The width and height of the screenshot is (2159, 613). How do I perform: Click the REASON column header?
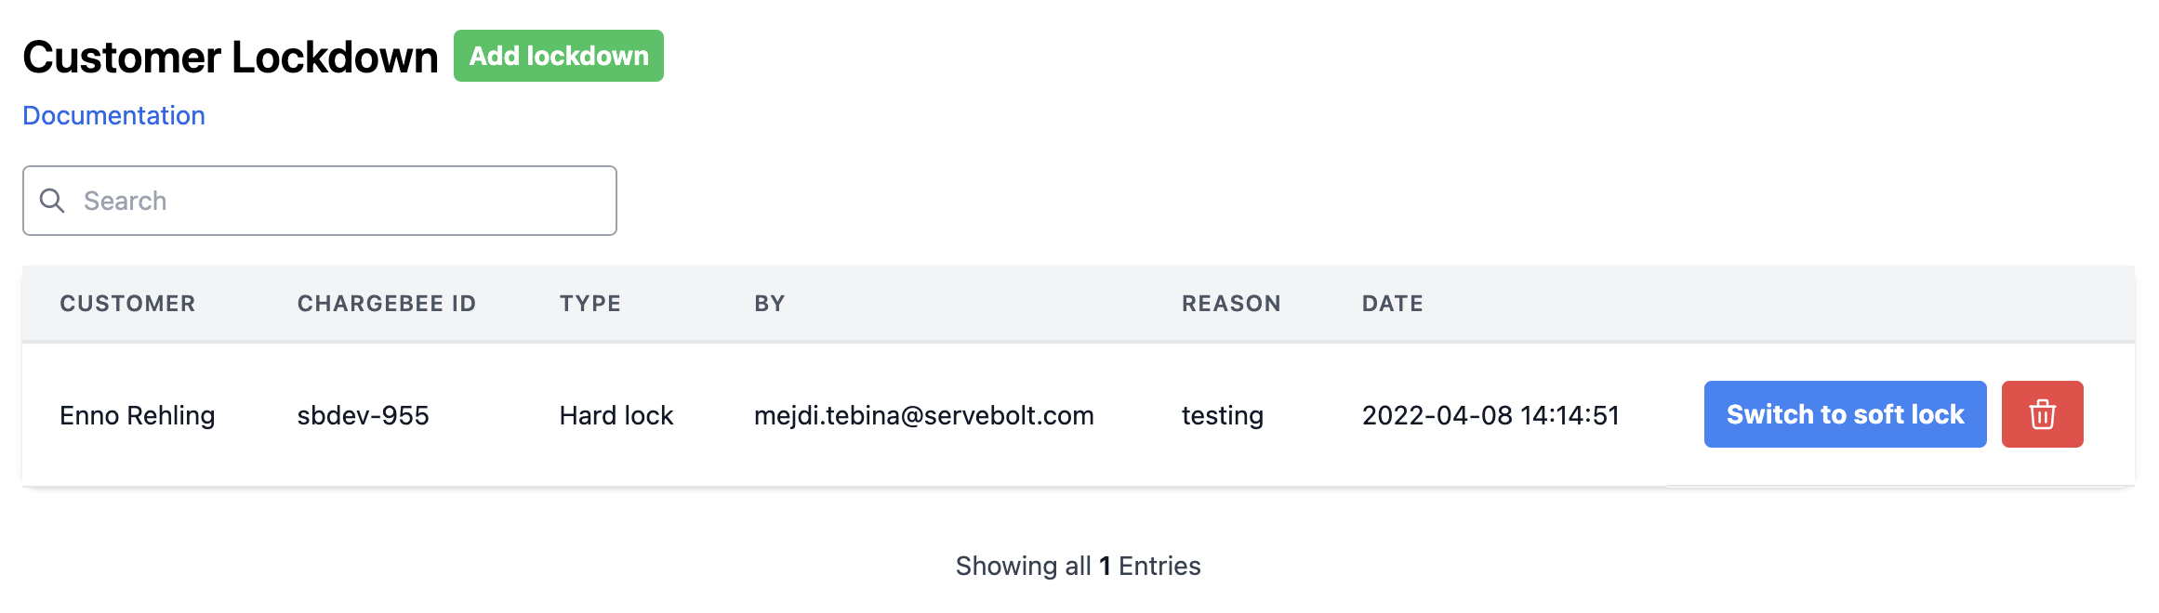click(1230, 304)
